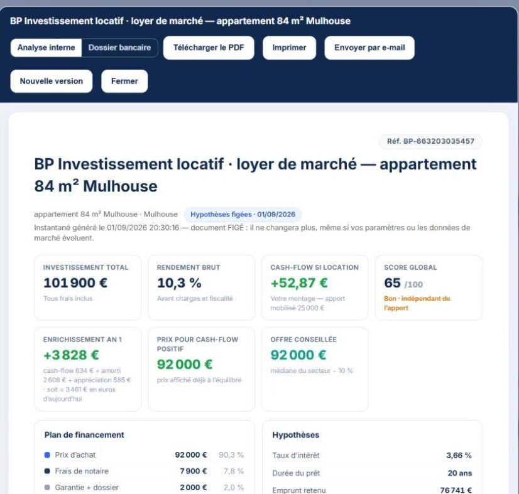Click 'Avant charges et fiscalité' caption
The image size is (519, 494).
[x=195, y=299]
